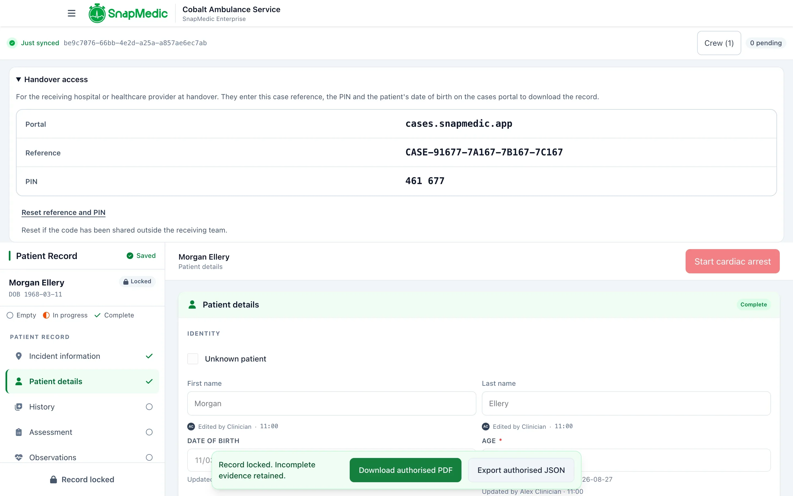Image resolution: width=793 pixels, height=496 pixels.
Task: Click the Observations empty status circle
Action: coord(149,457)
